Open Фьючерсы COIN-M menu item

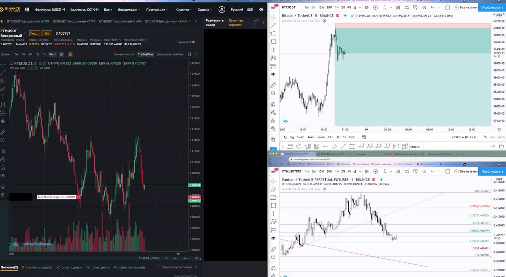(x=85, y=9)
